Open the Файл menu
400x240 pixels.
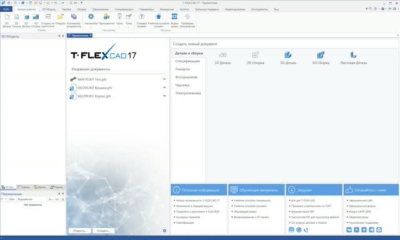pos(6,9)
